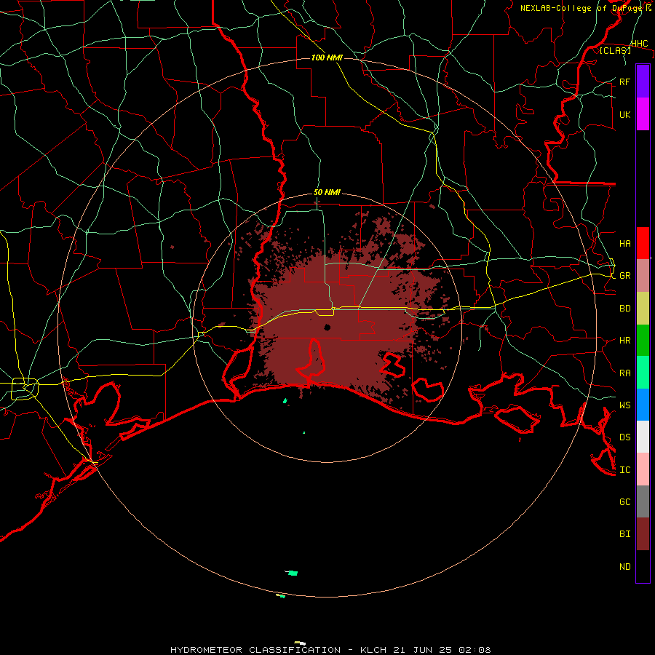The image size is (655, 655).
Task: Click the green echo near the 100 NMI ring
Action: click(293, 573)
